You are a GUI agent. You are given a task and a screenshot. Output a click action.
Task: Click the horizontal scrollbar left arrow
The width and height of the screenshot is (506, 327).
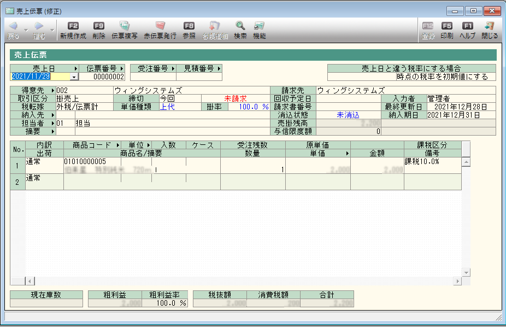click(30, 281)
